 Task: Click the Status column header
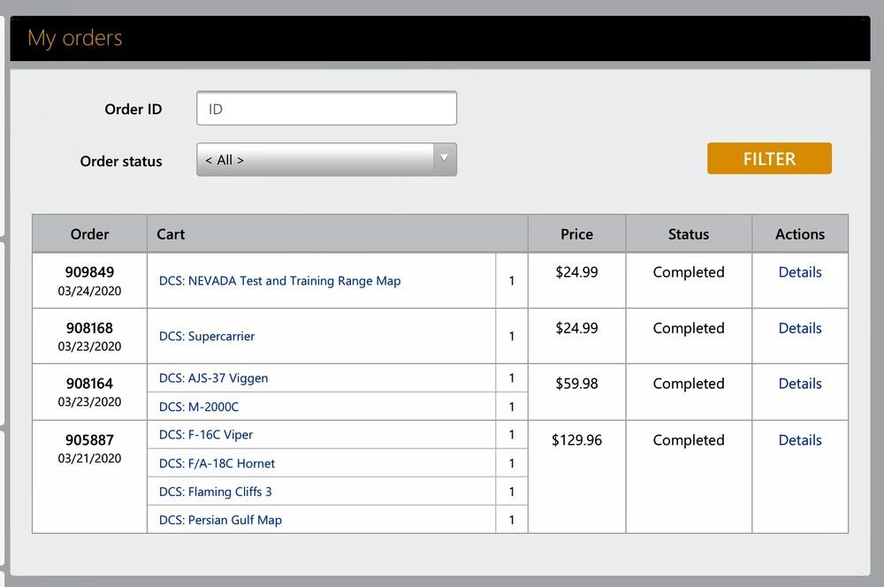coord(689,234)
